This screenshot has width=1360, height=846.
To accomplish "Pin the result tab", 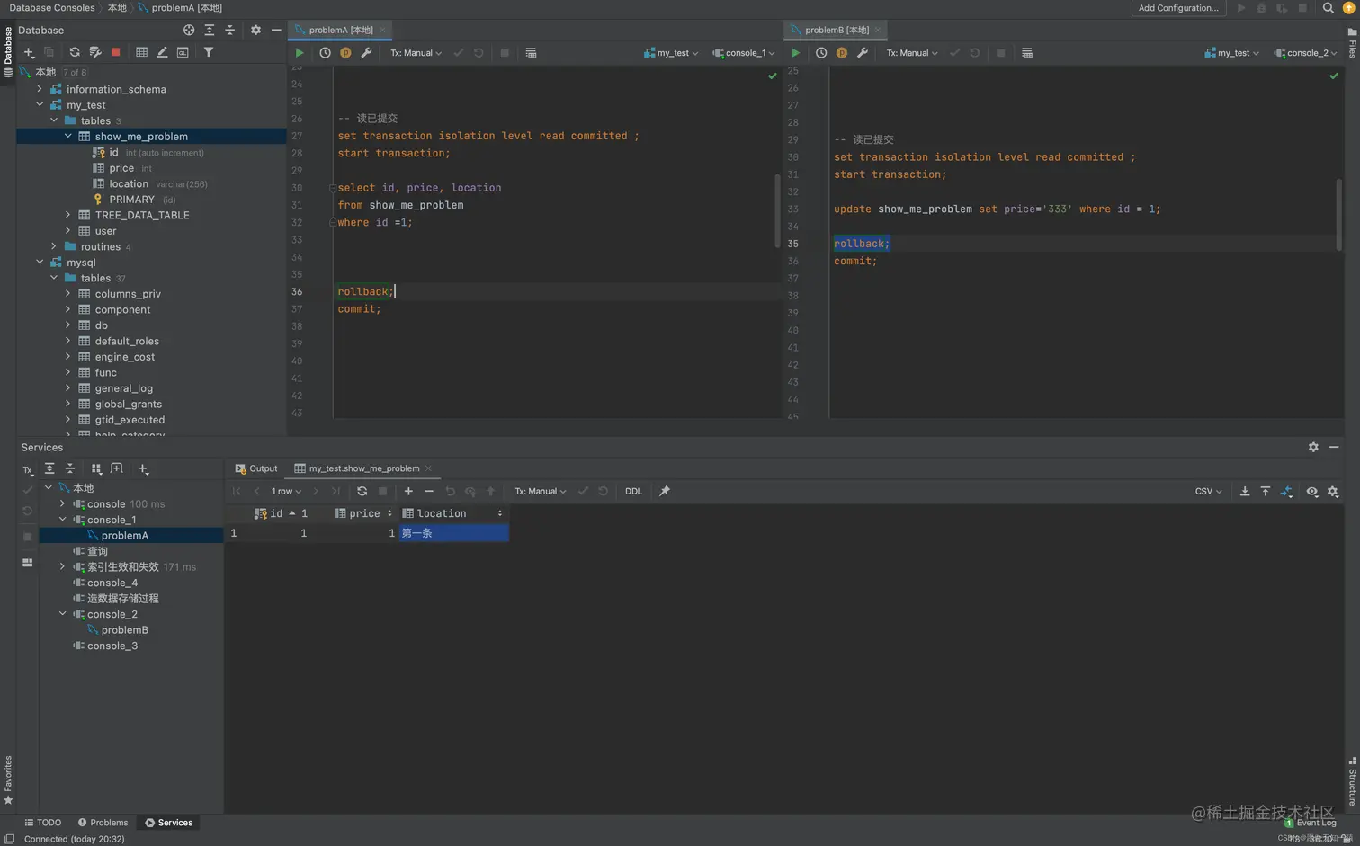I will click(x=665, y=492).
